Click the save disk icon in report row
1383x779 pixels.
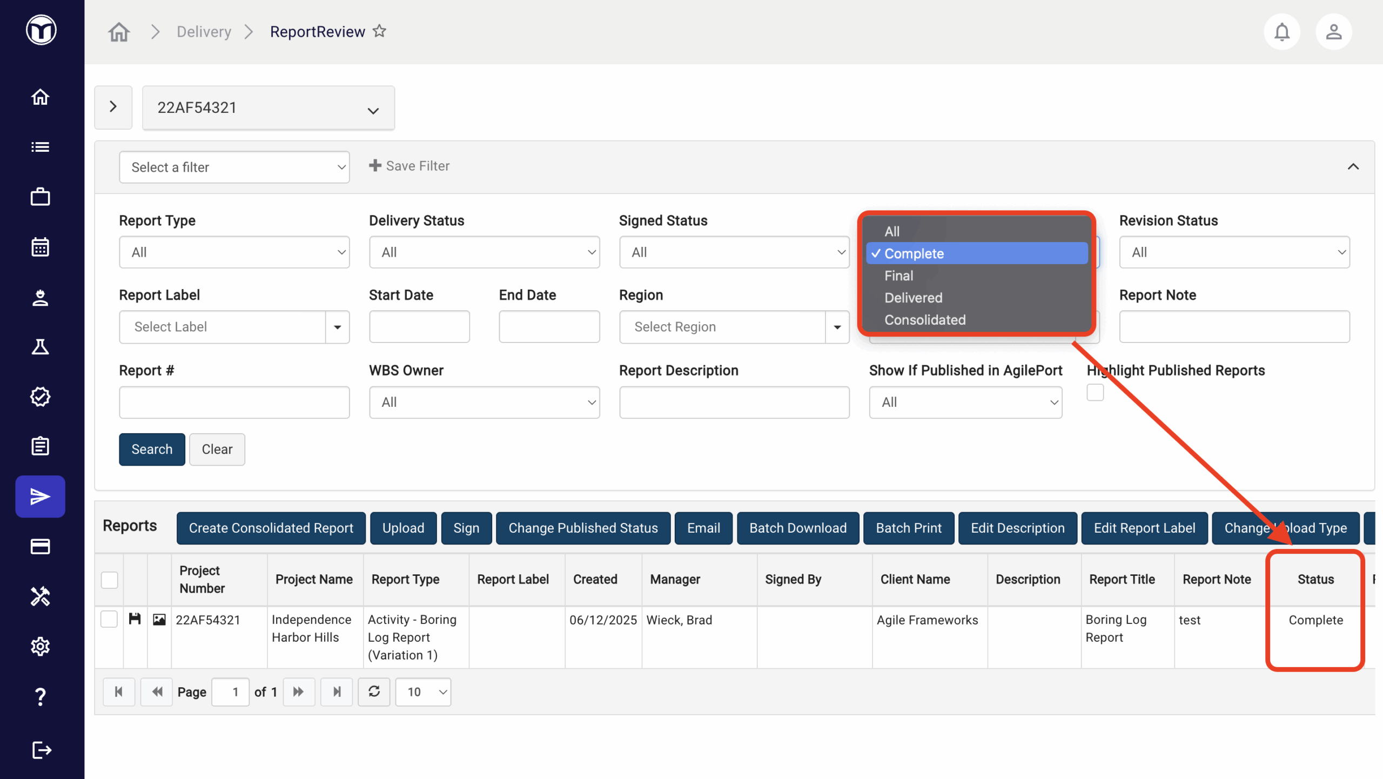135,619
